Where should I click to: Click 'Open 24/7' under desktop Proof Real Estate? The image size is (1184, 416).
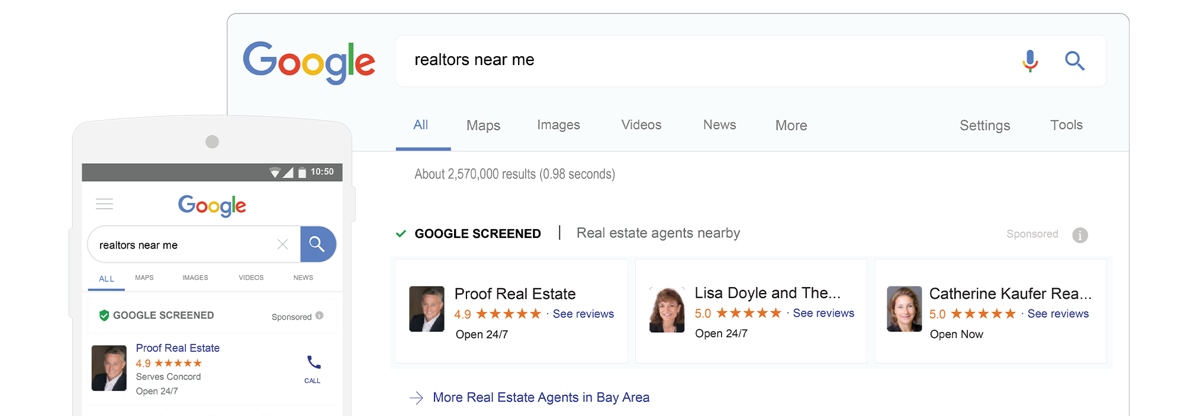click(x=482, y=334)
